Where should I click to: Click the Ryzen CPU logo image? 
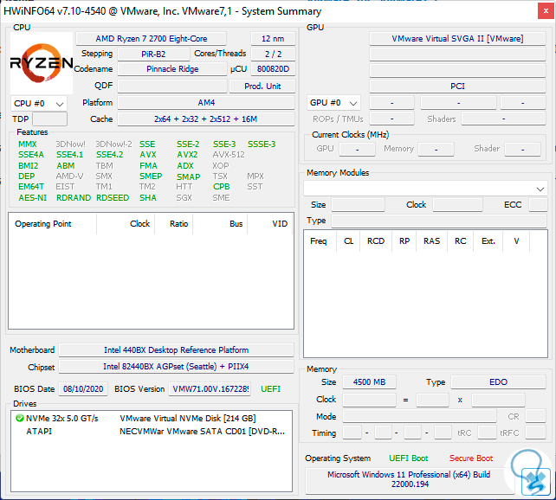coord(42,63)
